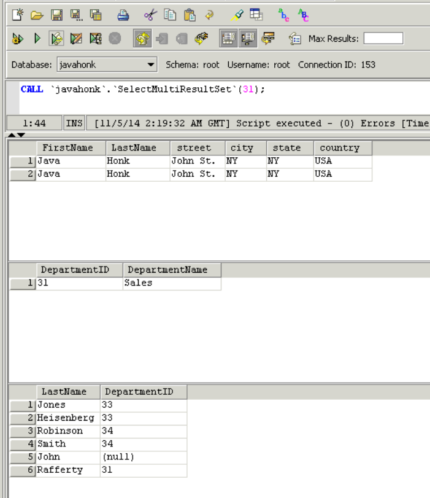Click the Max Results input field
The height and width of the screenshot is (498, 430).
pyautogui.click(x=383, y=39)
